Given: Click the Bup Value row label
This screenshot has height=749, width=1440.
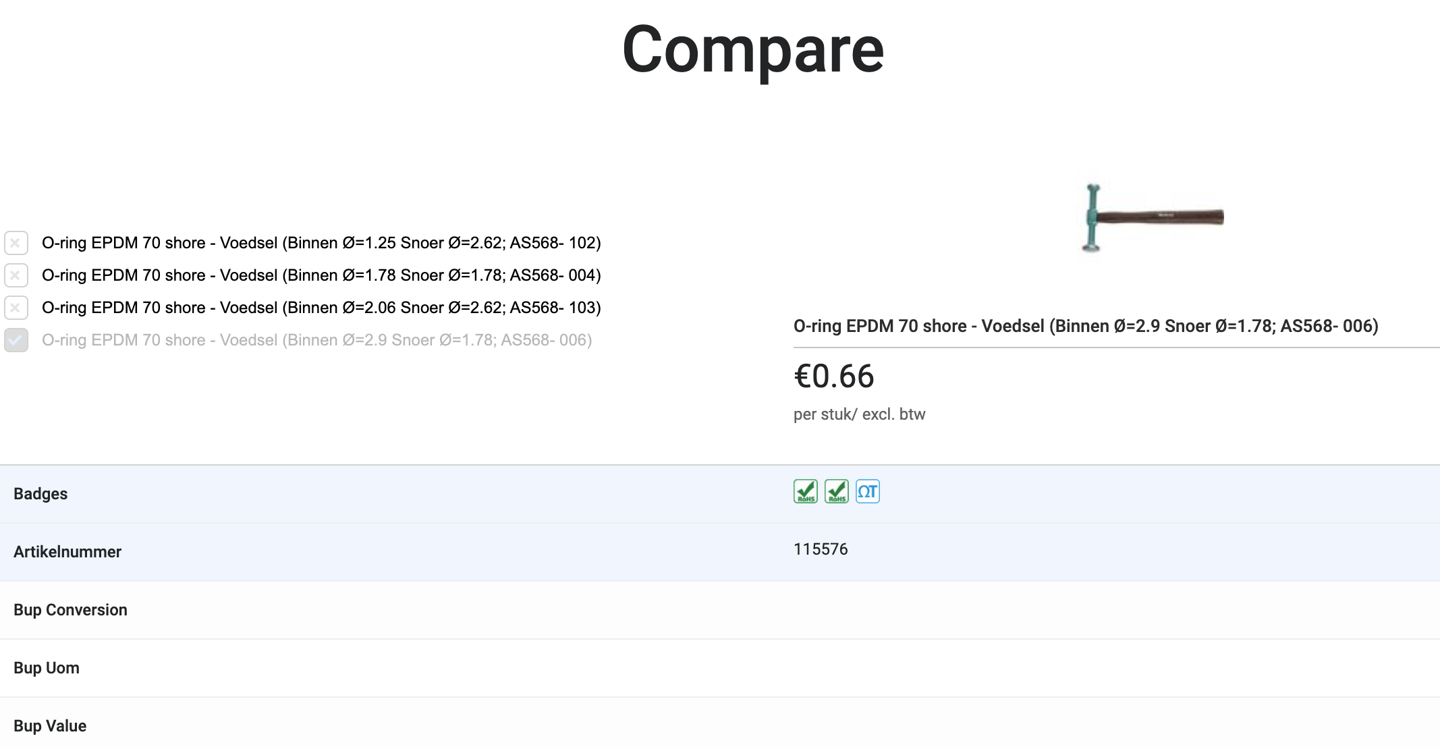Looking at the screenshot, I should [50, 726].
